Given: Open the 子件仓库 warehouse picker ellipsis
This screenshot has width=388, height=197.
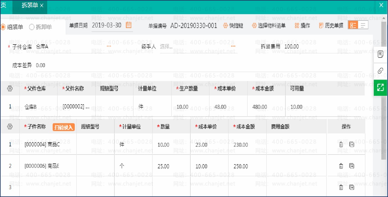Looking at the screenshot, I should click(x=109, y=46).
